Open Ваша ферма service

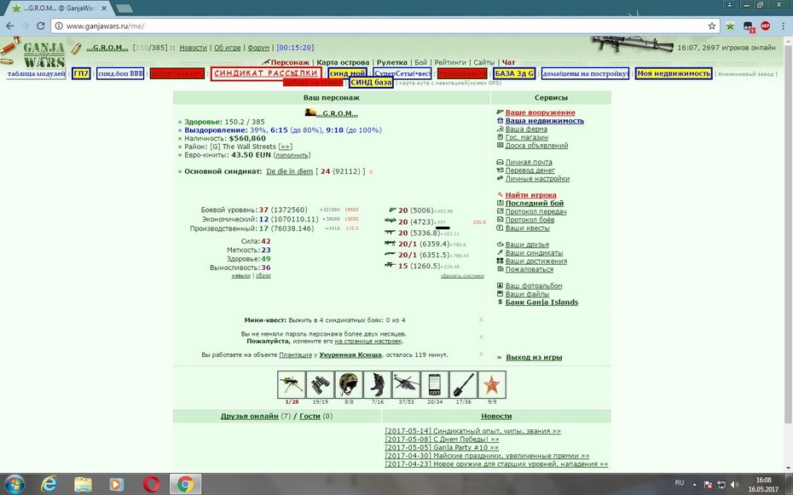(x=526, y=129)
